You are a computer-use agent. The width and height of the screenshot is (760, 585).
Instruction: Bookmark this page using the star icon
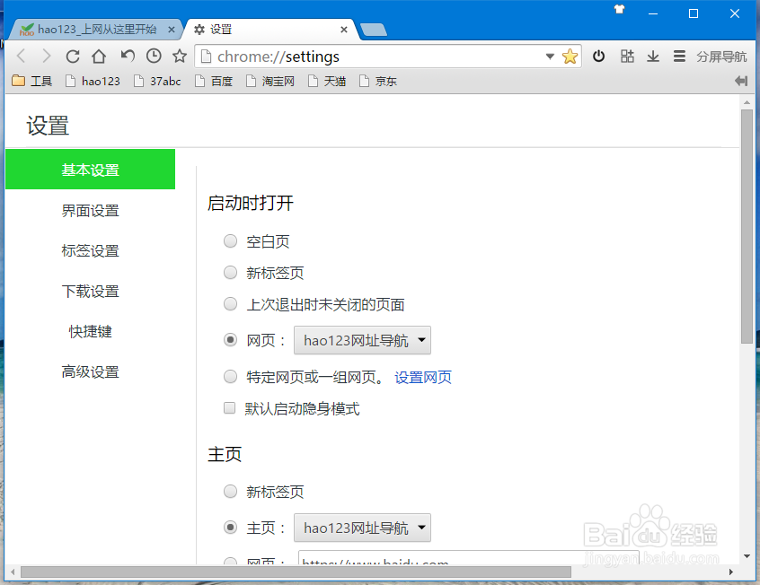[x=570, y=56]
